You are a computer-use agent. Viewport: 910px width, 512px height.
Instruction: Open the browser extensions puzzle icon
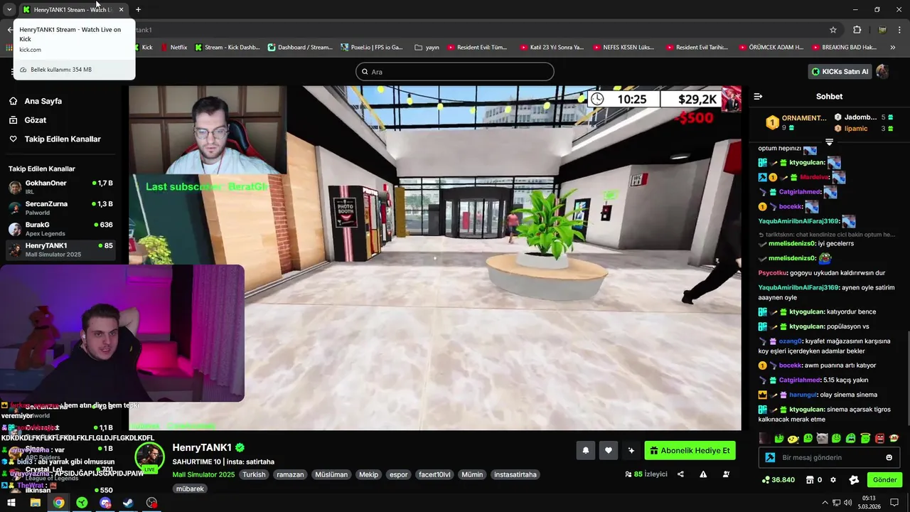(857, 30)
